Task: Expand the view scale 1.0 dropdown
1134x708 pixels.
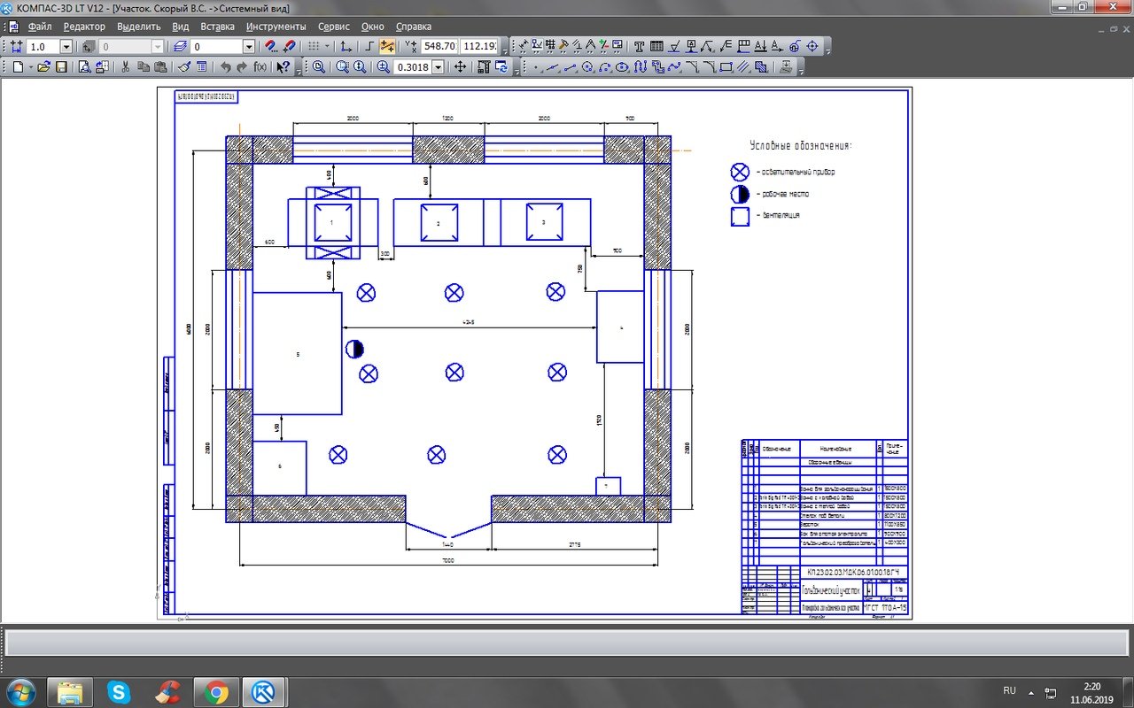Action: (66, 46)
